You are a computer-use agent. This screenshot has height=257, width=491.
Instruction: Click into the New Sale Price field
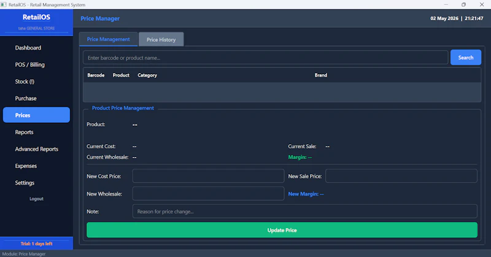click(401, 176)
